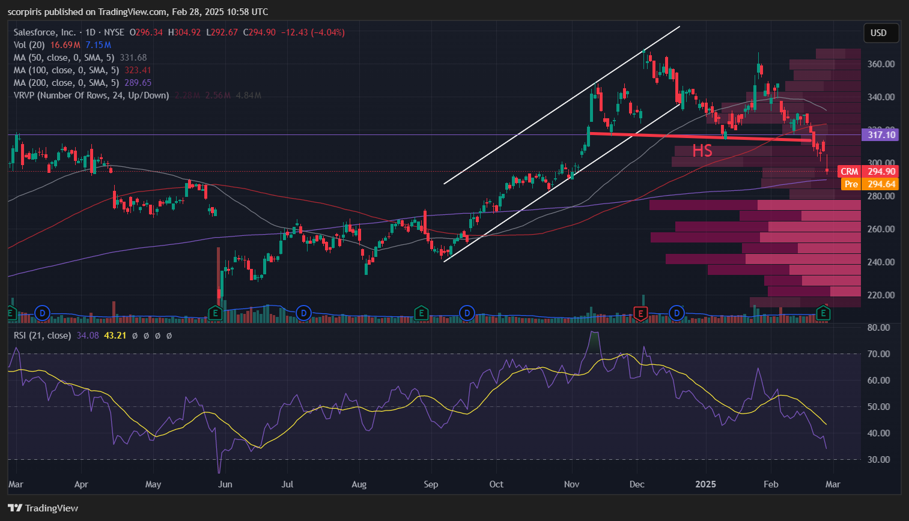Viewport: 909px width, 521px height.
Task: Click the Jun label on time axis
Action: [x=225, y=484]
